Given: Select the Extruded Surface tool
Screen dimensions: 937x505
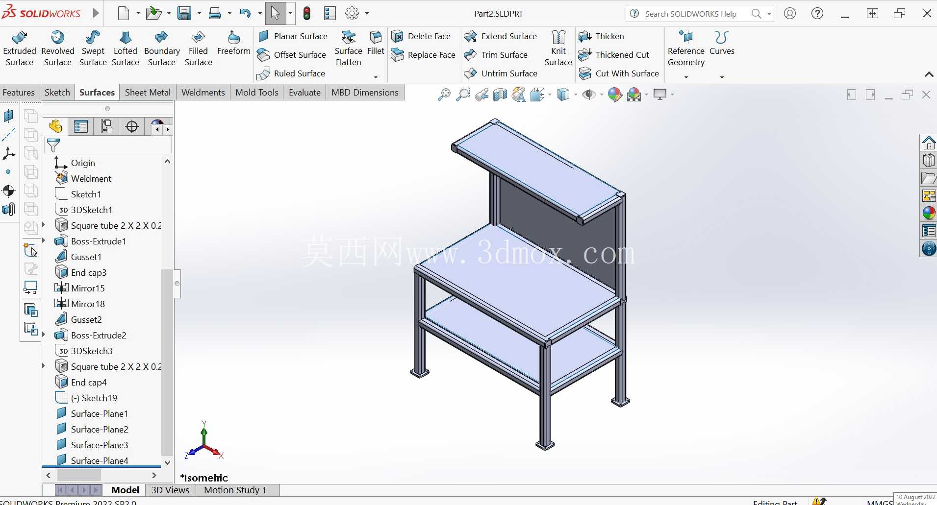Looking at the screenshot, I should click(20, 48).
